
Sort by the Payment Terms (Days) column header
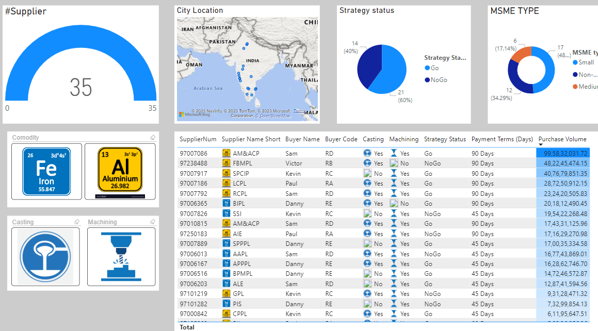tap(502, 139)
